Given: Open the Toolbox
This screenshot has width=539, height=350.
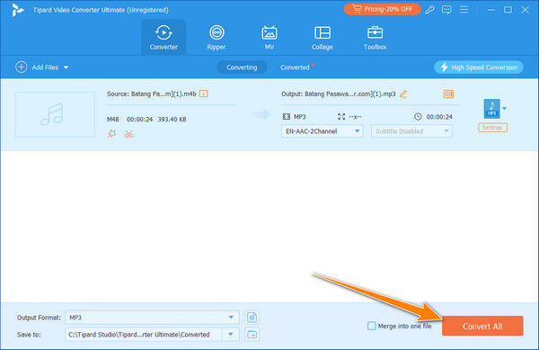Looking at the screenshot, I should point(375,38).
